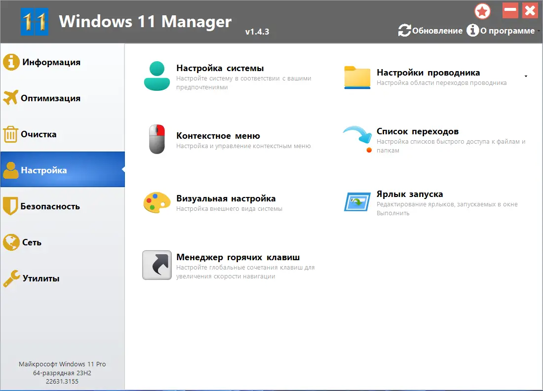The image size is (543, 391).
Task: Click the Информация sidebar info icon
Action: [11, 62]
